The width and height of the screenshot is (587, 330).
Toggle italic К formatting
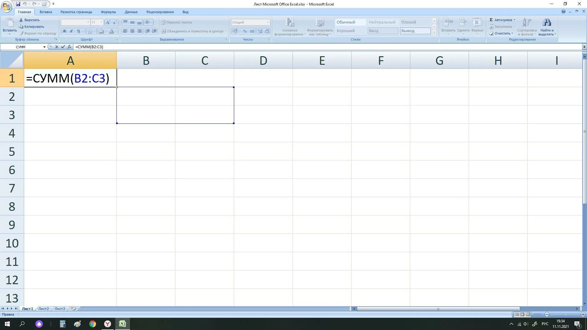click(x=71, y=31)
